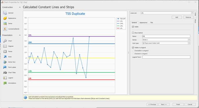This screenshot has width=199, height=108.
Task: Uncheck the Visible checkbox
Action: [133, 27]
